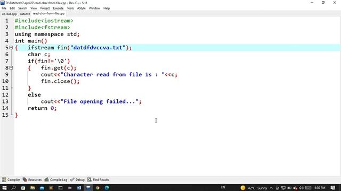Click the "datdfdvccva.txt" filename string
The image size is (341, 191).
pos(98,48)
